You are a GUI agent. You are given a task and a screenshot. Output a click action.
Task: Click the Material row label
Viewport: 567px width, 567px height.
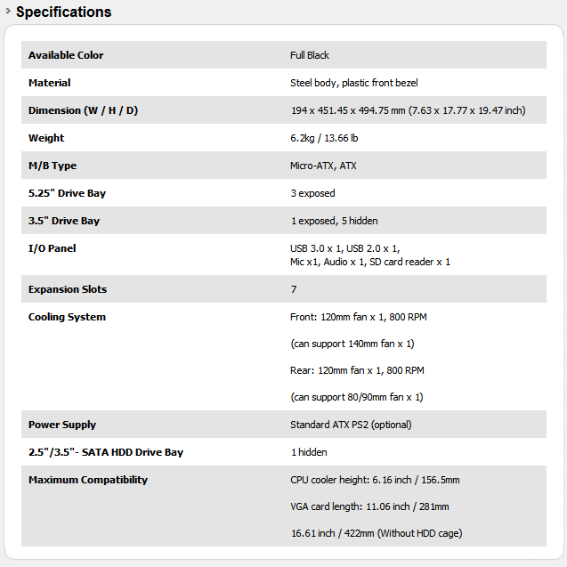coord(49,83)
